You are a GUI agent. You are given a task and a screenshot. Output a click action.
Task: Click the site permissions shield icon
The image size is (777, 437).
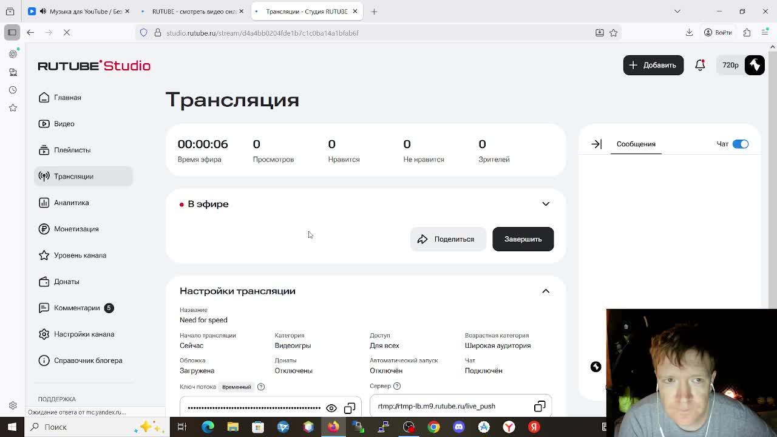pyautogui.click(x=144, y=33)
